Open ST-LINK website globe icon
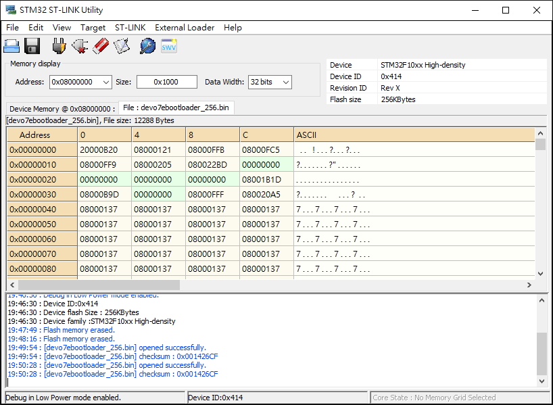This screenshot has width=553, height=405. tap(148, 46)
